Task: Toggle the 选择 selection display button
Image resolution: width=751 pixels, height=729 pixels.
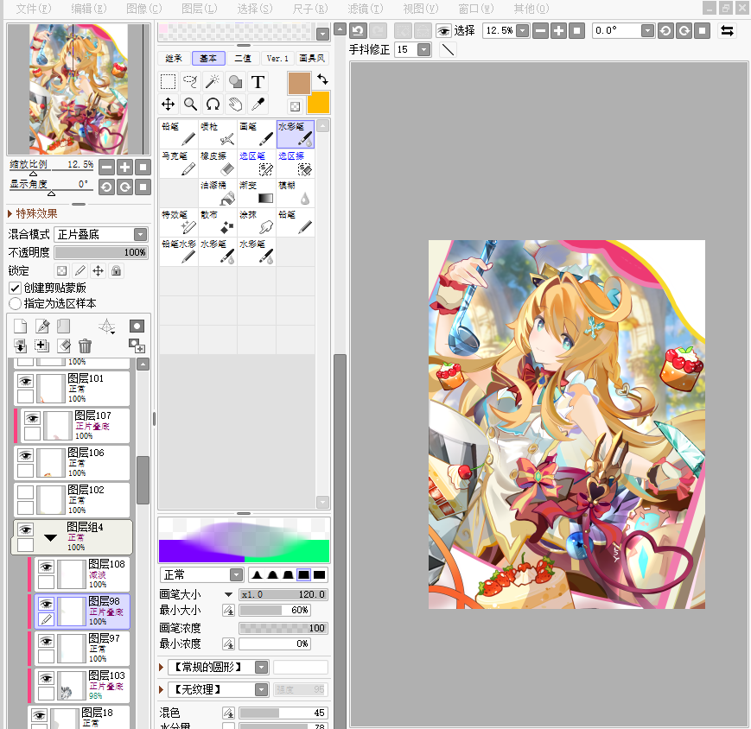Action: [x=455, y=30]
